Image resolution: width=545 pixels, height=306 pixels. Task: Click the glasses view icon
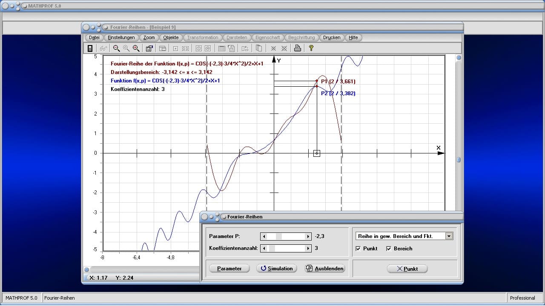click(x=103, y=48)
